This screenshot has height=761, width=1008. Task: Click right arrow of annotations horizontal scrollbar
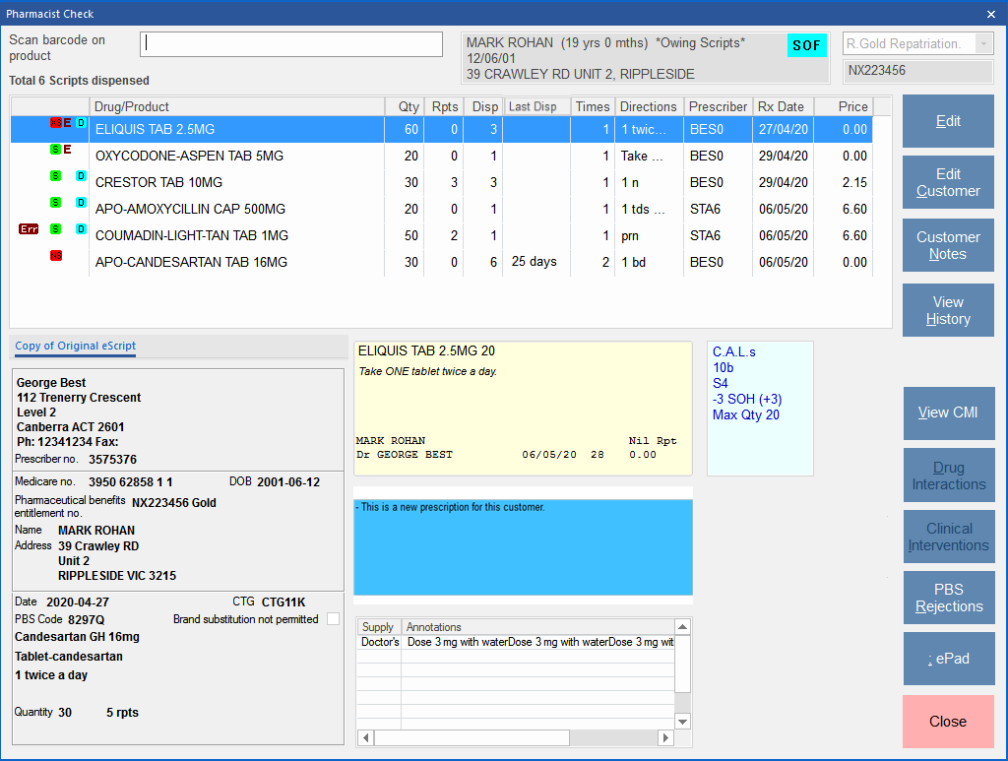click(x=666, y=737)
